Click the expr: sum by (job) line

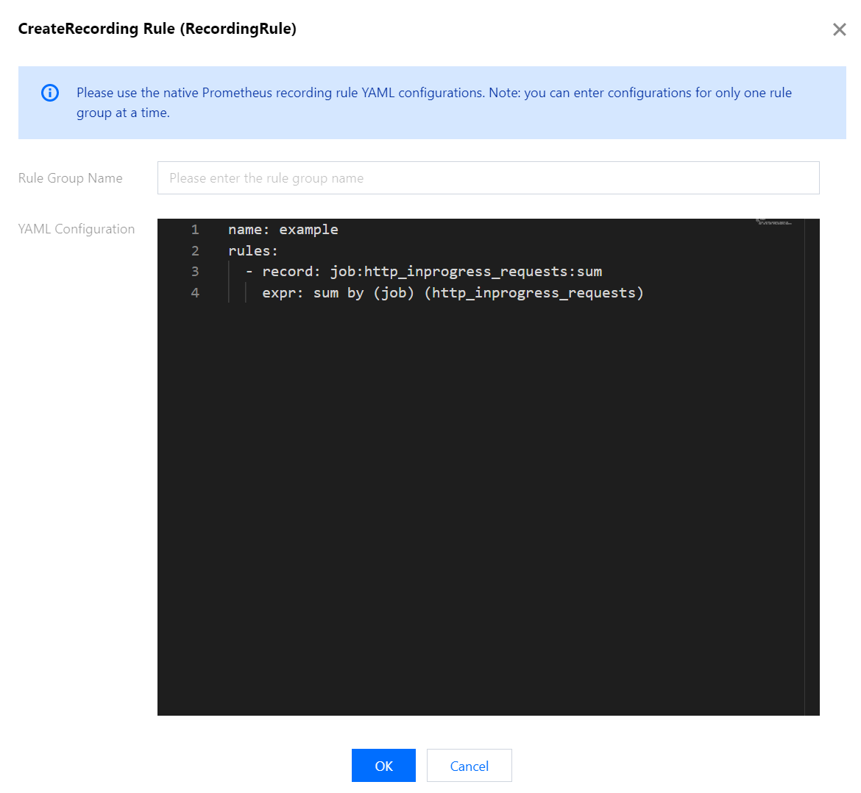[453, 293]
